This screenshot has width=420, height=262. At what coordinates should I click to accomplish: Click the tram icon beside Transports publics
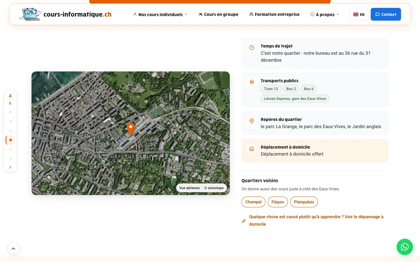coord(252,82)
